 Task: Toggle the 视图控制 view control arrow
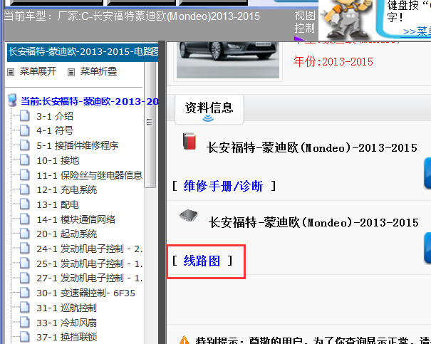(x=299, y=38)
